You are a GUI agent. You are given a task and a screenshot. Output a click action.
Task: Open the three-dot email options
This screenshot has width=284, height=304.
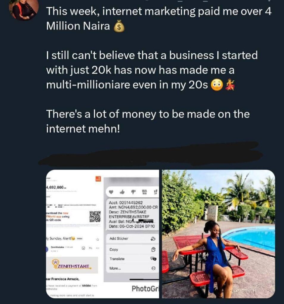coord(97,248)
